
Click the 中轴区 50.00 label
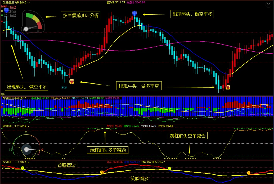click(x=148, y=126)
